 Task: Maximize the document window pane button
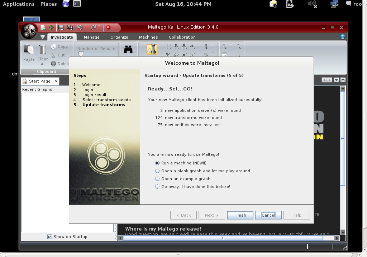point(343,80)
